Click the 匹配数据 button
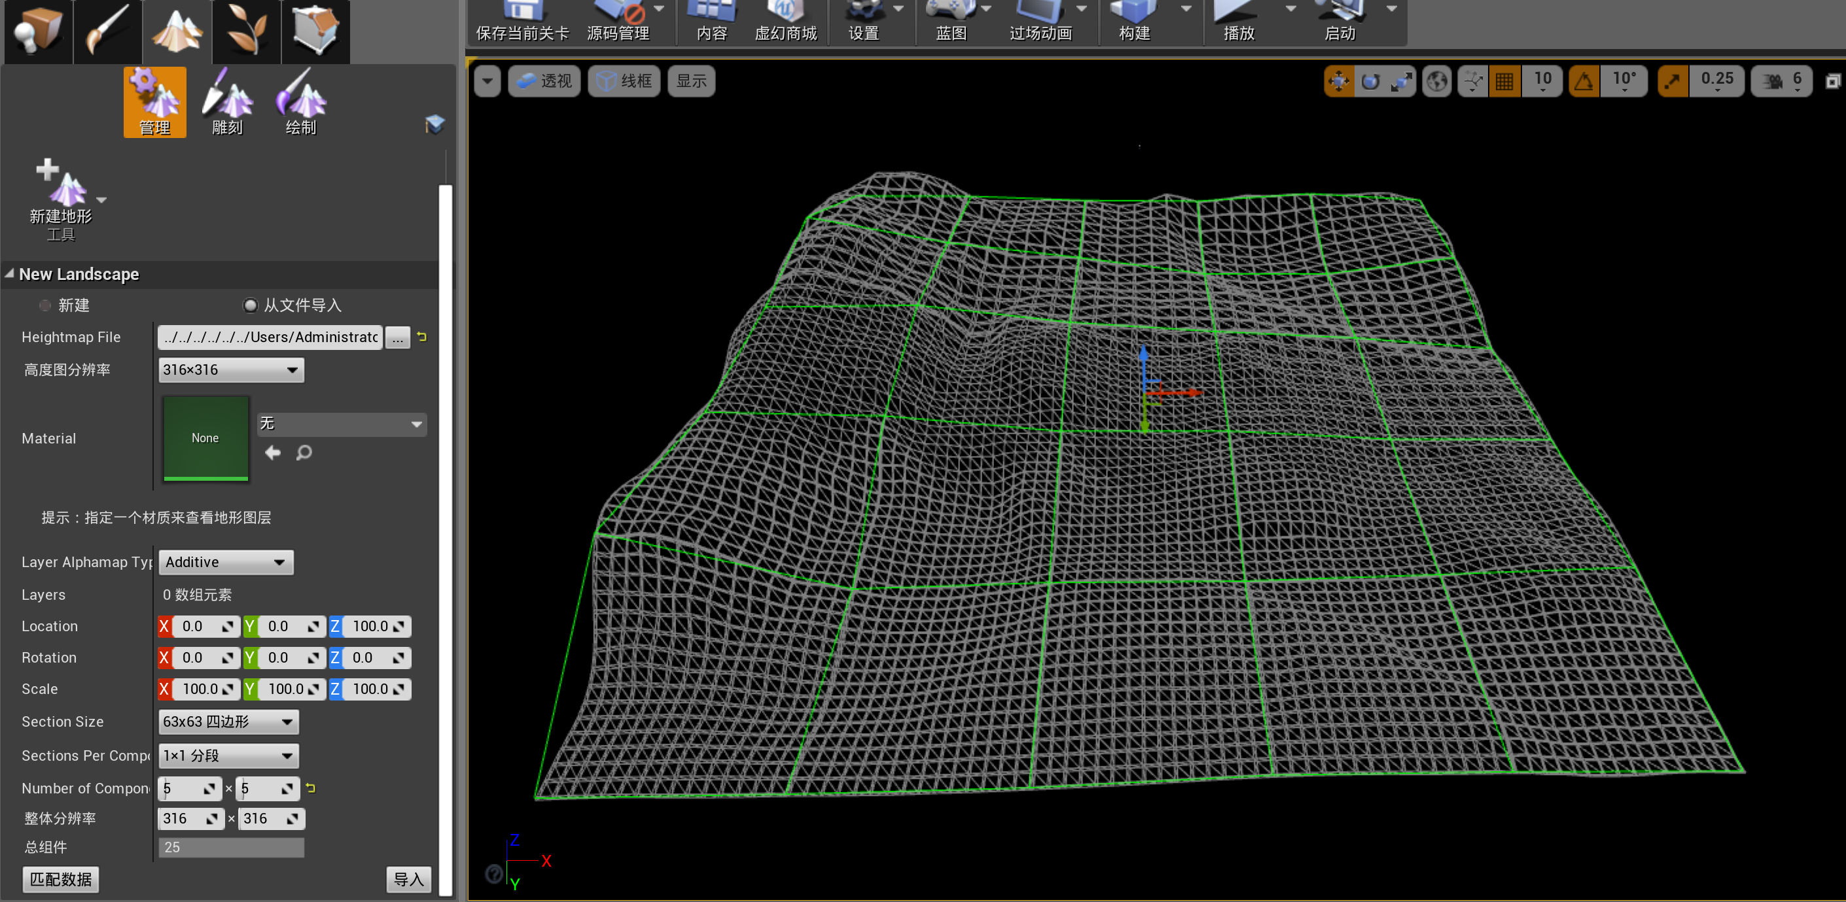The image size is (1846, 902). click(61, 879)
